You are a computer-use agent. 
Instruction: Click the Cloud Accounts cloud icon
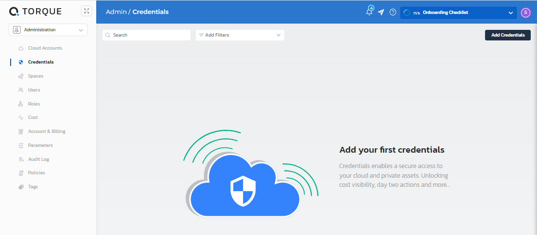21,48
